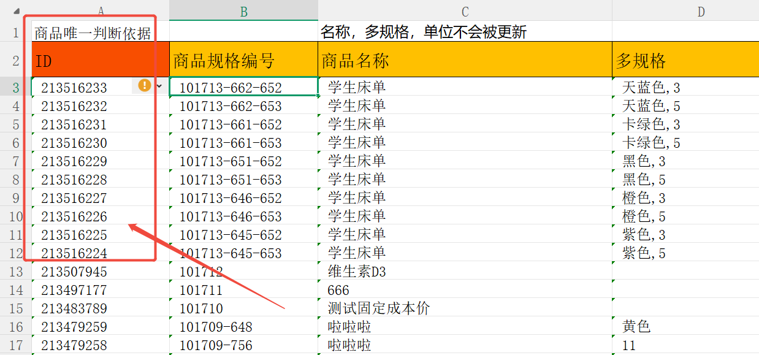Viewport: 759px width, 355px height.
Task: Click the '多规格' header cell
Action: (685, 59)
